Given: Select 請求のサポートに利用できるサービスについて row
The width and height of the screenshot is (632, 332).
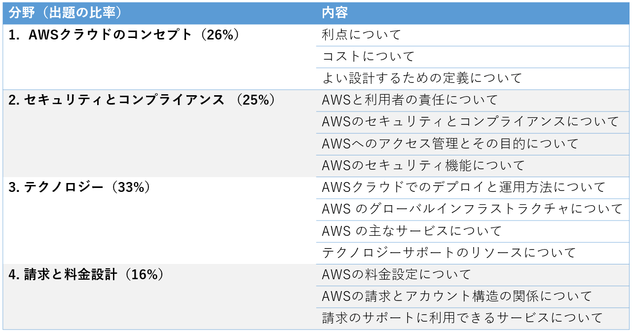Looking at the screenshot, I should (x=473, y=318).
